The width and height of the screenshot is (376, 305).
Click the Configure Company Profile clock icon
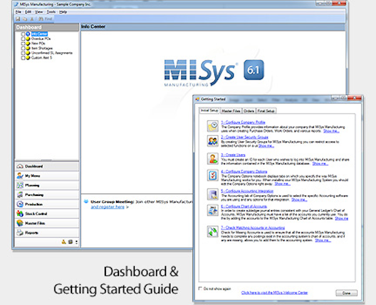[x=212, y=126]
